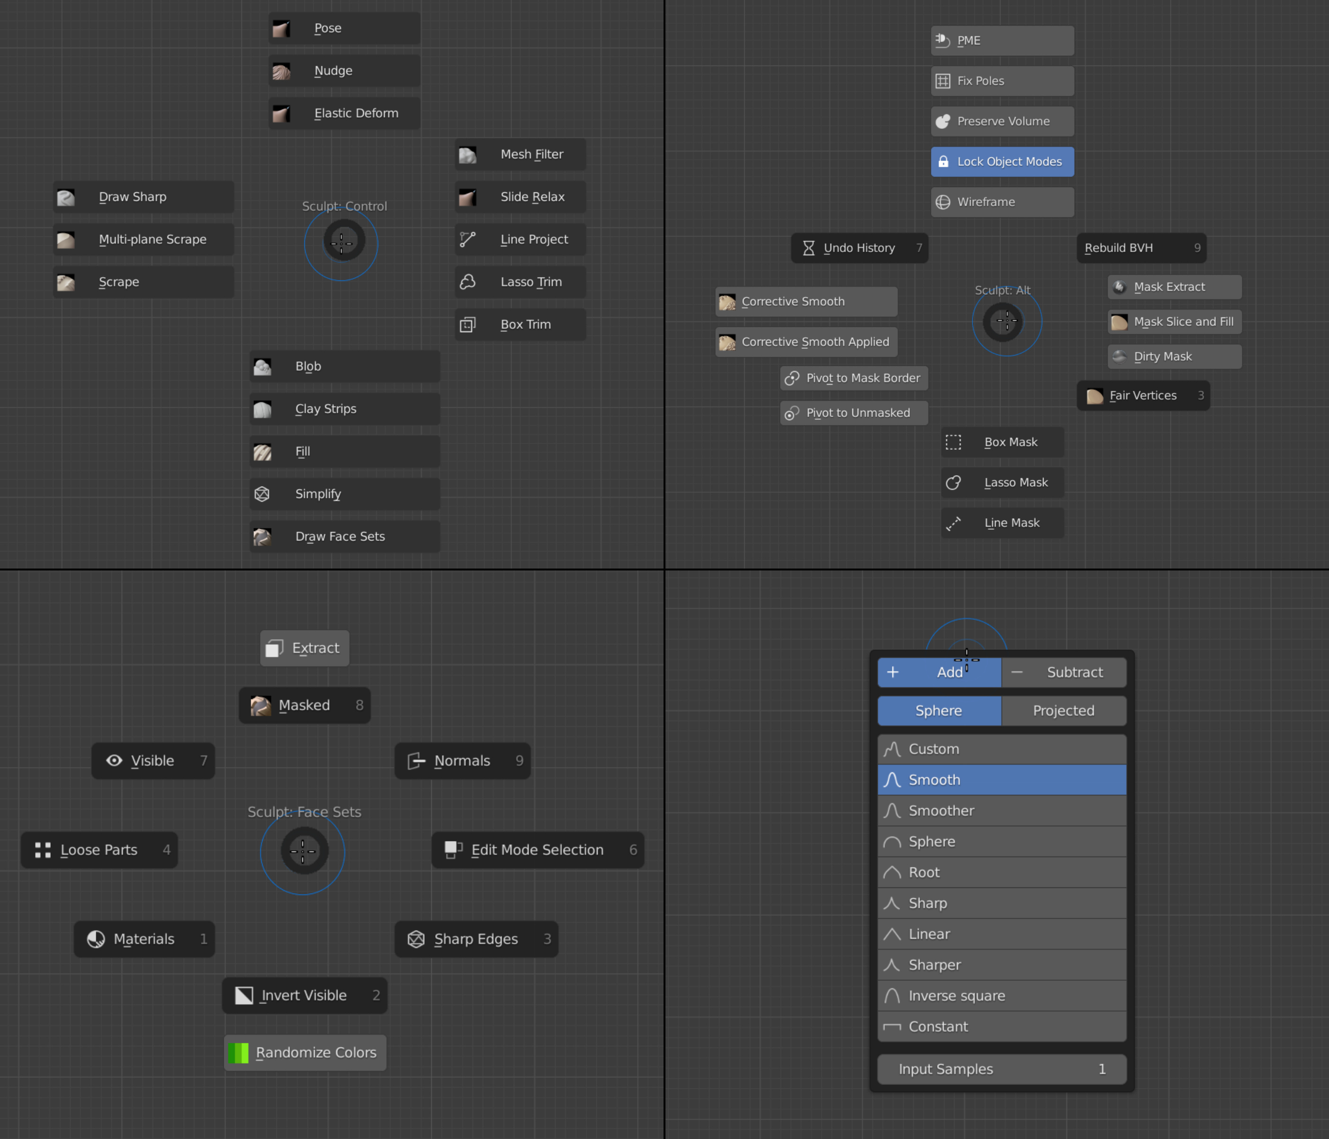
Task: Choose the Box Trim tool icon
Action: [468, 325]
